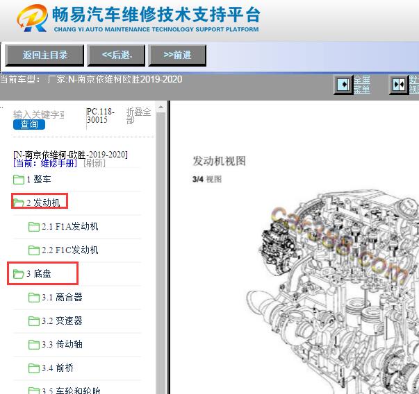The width and height of the screenshot is (419, 394).
Task: Collapse the 2 发动机 tree node
Action: [43, 203]
